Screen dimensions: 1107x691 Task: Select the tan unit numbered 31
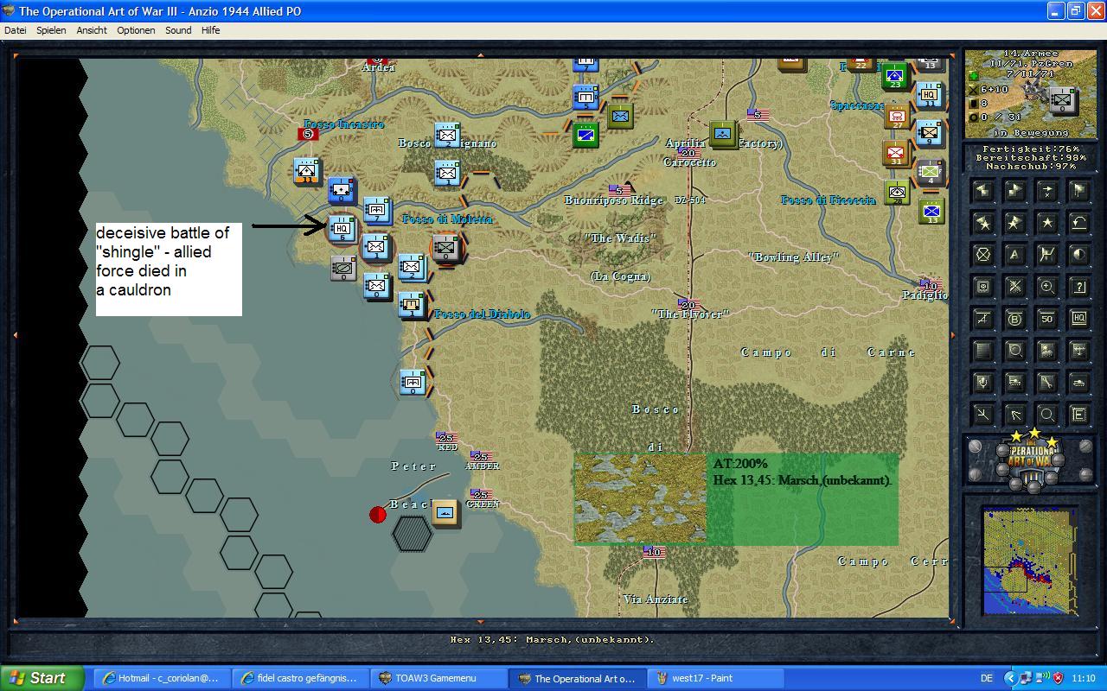(x=896, y=154)
